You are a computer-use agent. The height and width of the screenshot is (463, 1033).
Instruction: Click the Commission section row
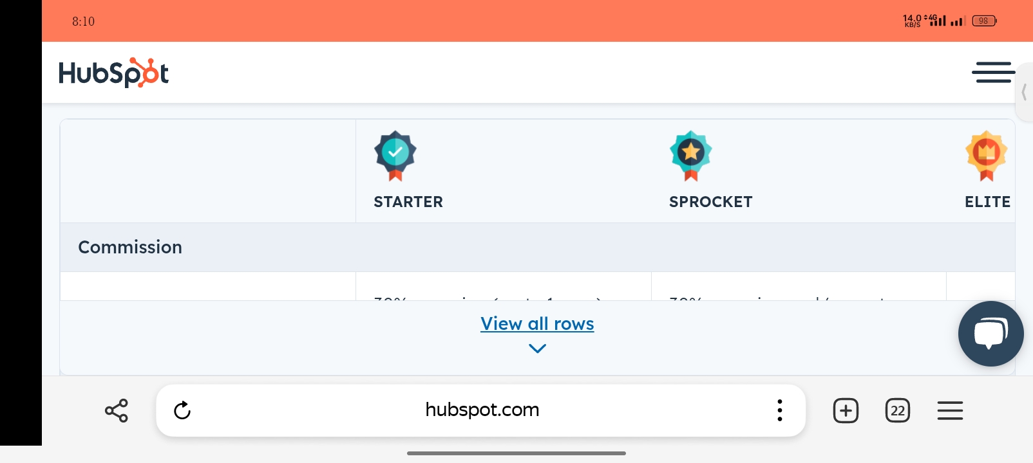538,248
